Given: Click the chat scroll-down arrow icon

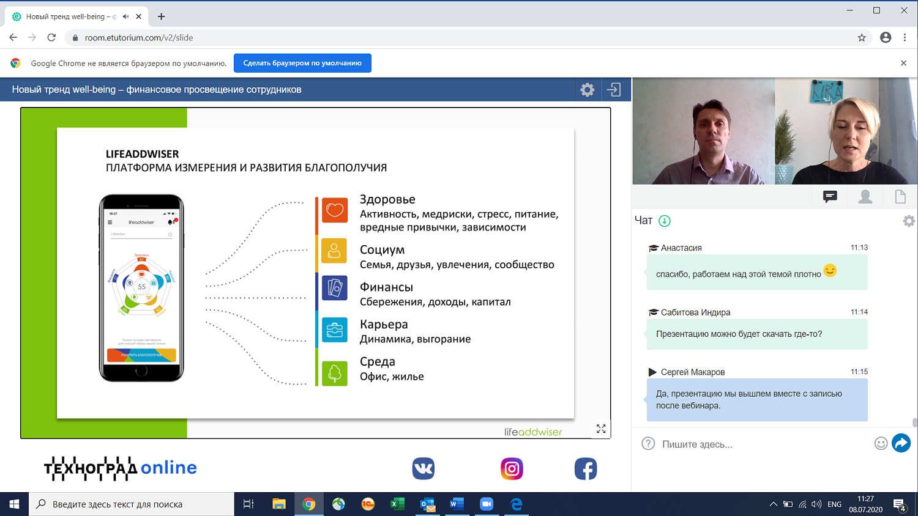Looking at the screenshot, I should tap(665, 221).
